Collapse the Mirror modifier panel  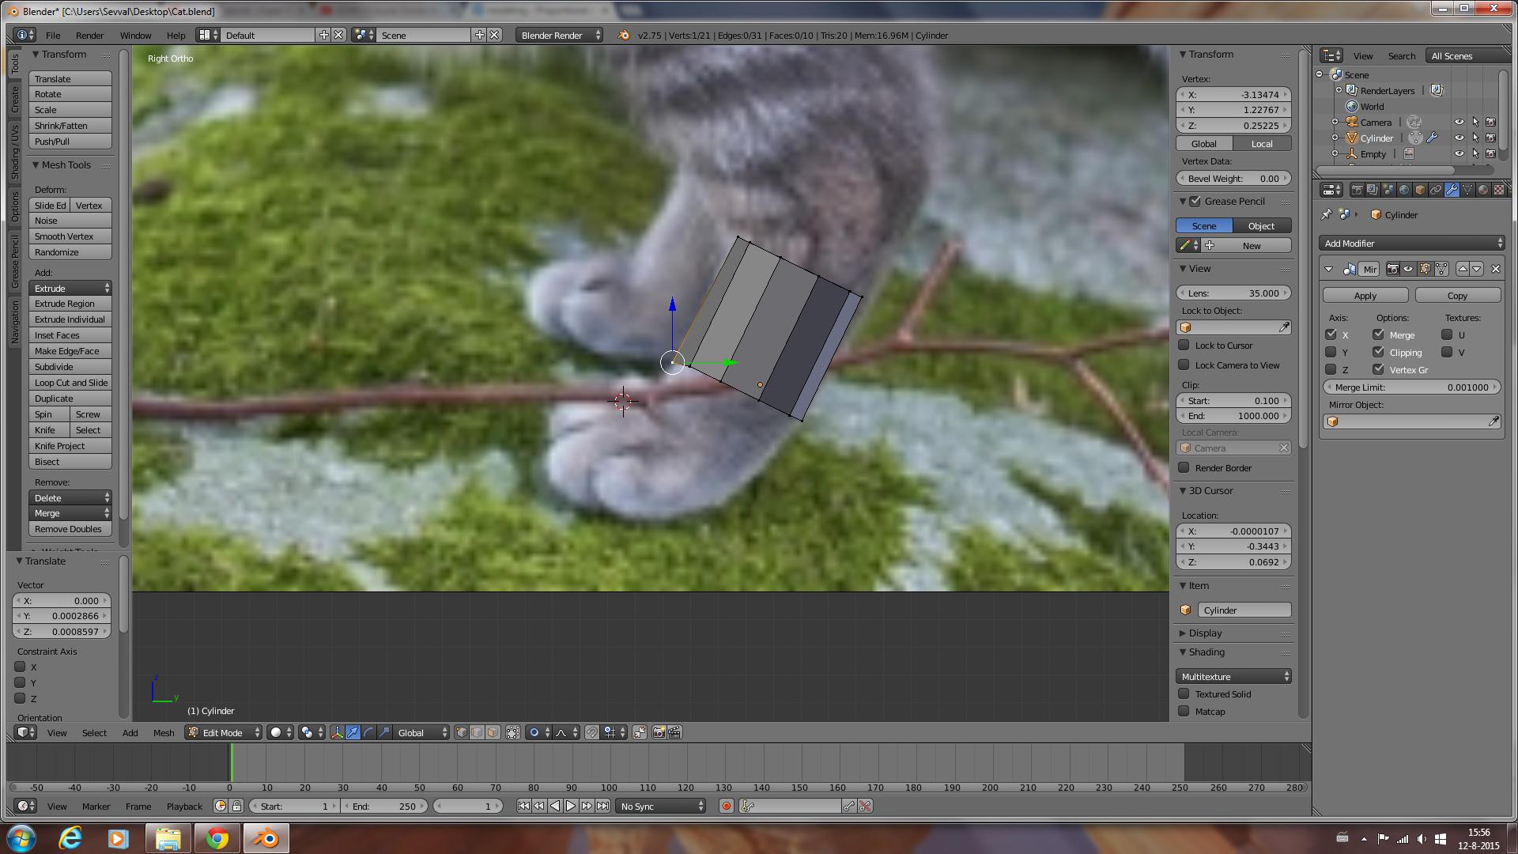pyautogui.click(x=1329, y=269)
